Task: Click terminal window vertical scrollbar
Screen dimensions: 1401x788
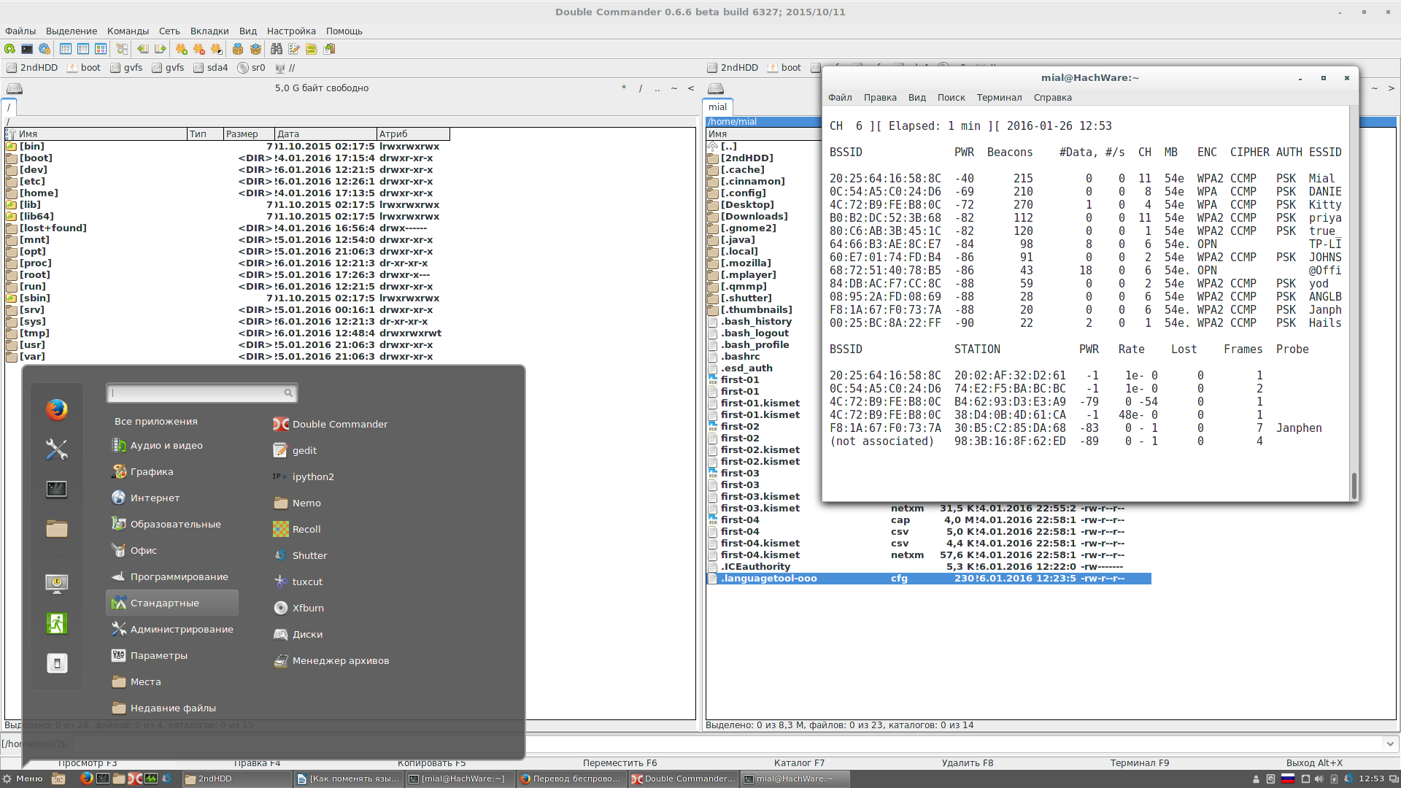Action: [x=1354, y=484]
